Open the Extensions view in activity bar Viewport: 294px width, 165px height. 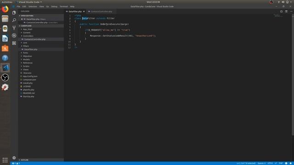click(x=14, y=43)
